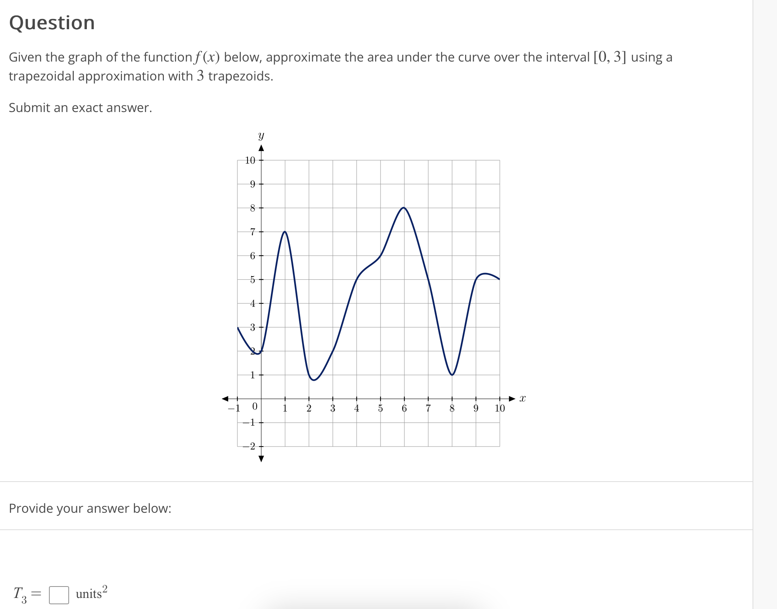777x609 pixels.
Task: Click the x-axis label
Action: [x=523, y=398]
